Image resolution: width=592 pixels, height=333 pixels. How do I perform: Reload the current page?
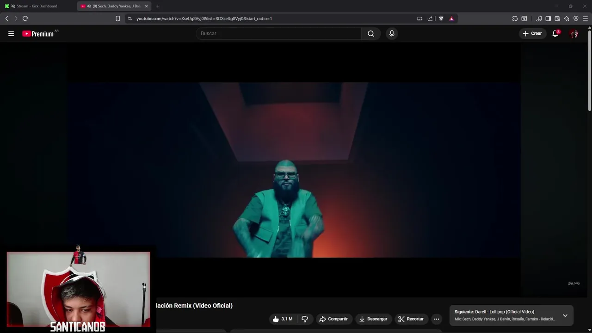point(25,18)
